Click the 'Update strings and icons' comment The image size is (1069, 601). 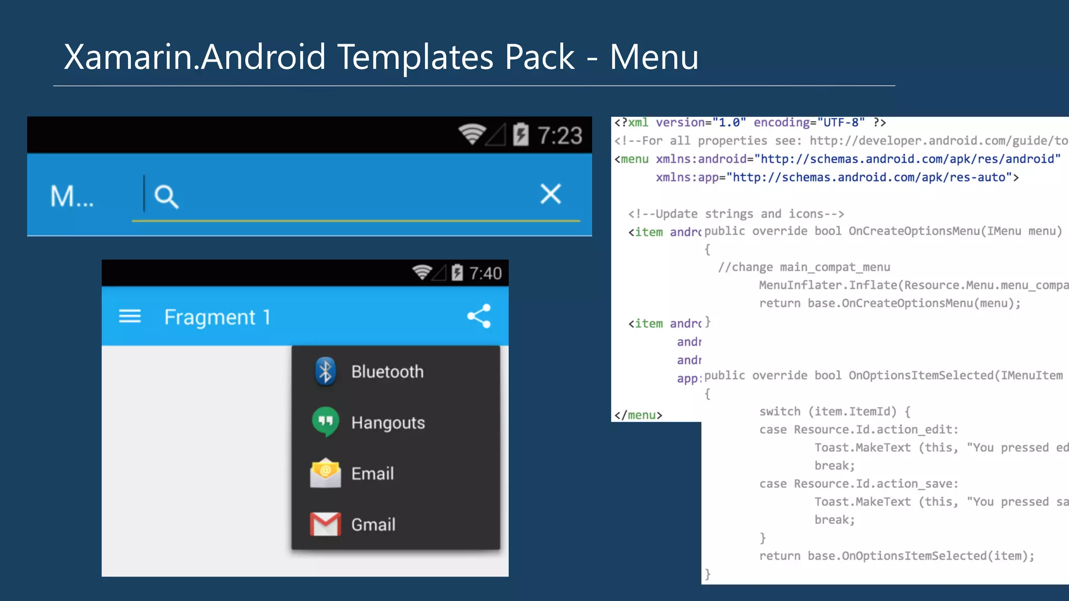pyautogui.click(x=736, y=214)
